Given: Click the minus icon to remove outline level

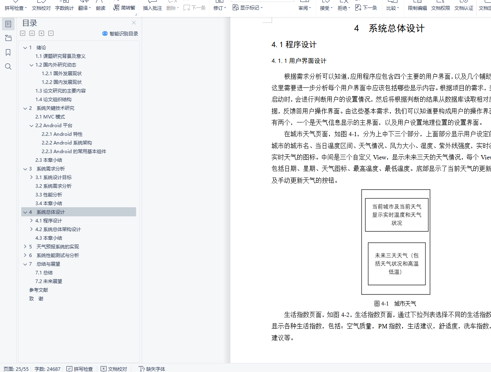Looking at the screenshot, I should coord(51,33).
